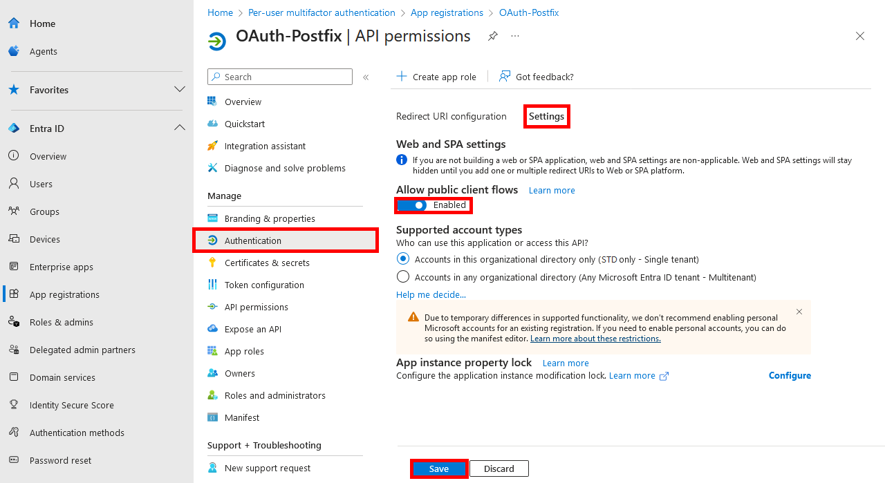Screen dimensions: 885x483
Task: Collapse the Entra ID section
Action: [180, 127]
